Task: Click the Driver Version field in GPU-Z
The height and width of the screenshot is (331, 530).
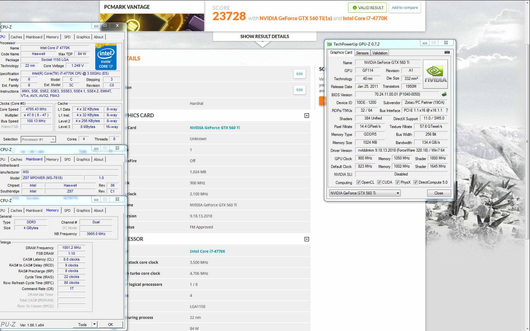Action: click(401, 150)
